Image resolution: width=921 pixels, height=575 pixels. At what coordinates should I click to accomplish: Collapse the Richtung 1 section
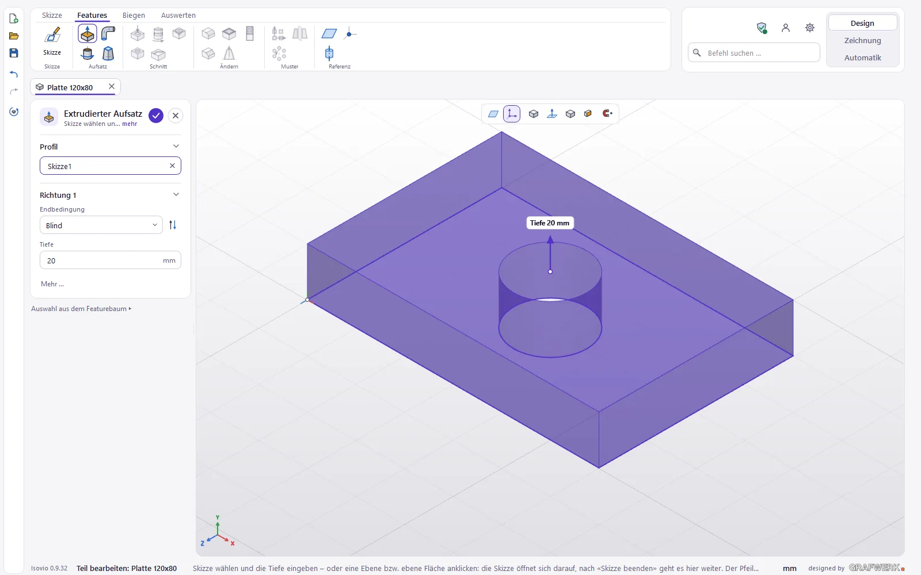[176, 194]
